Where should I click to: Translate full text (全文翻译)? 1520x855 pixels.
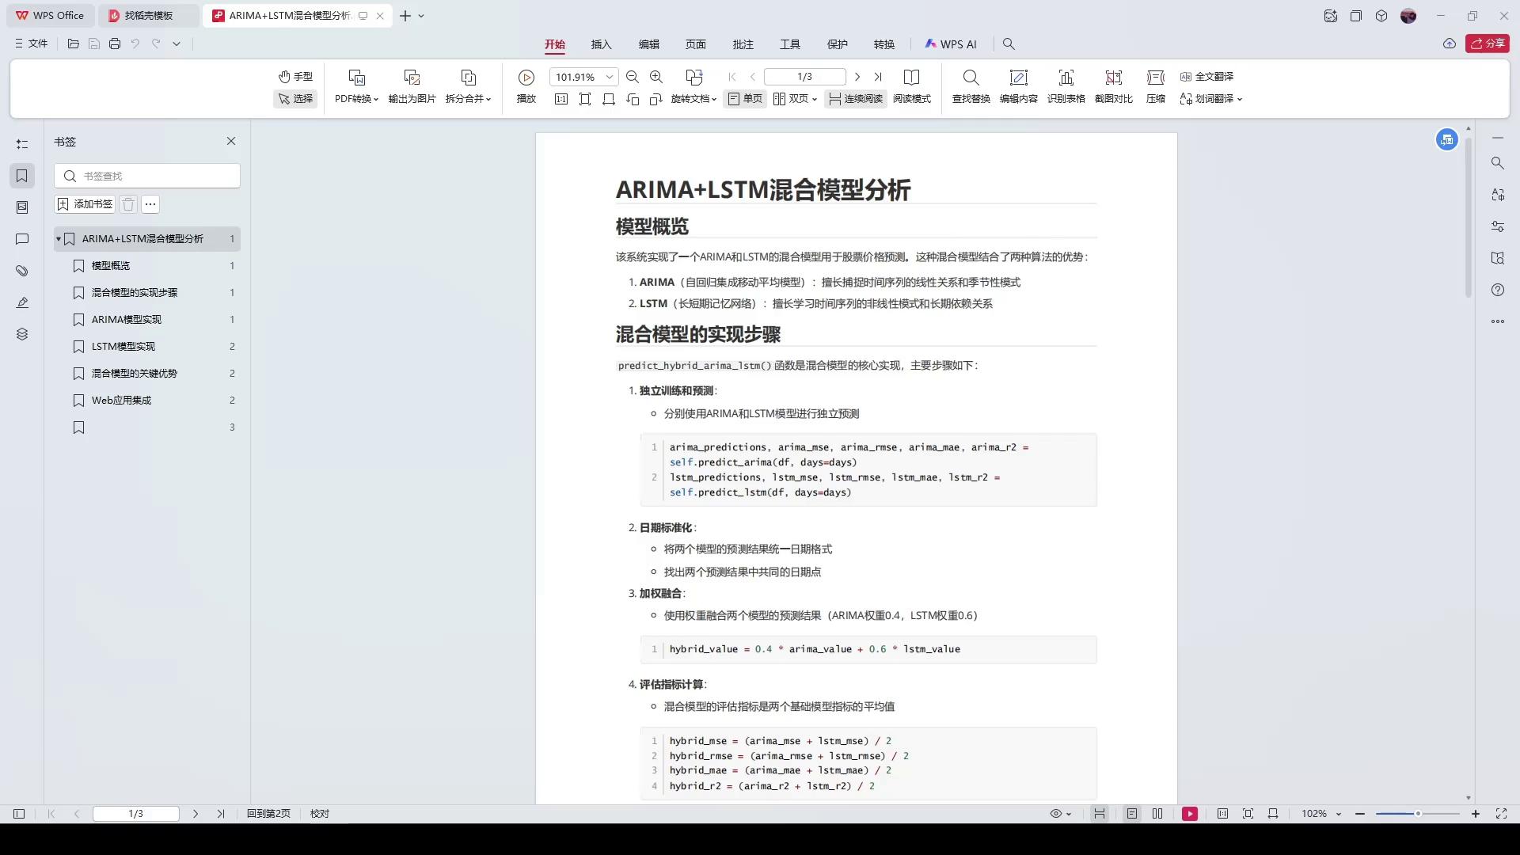tap(1206, 77)
